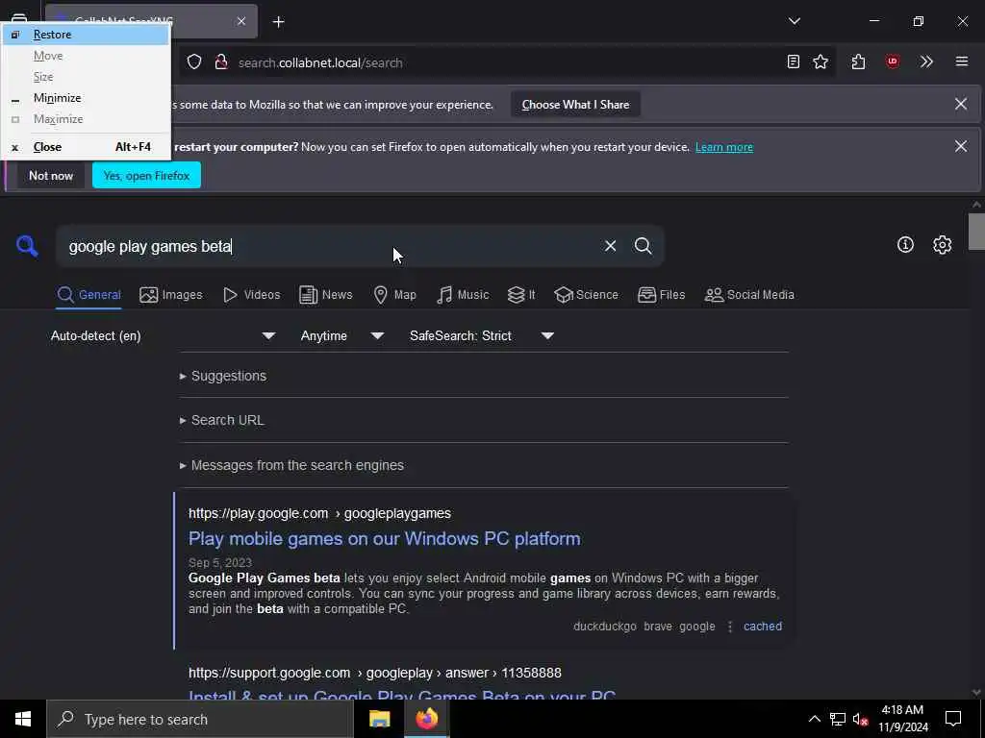The image size is (985, 738).
Task: Switch to the Files tab
Action: [661, 295]
